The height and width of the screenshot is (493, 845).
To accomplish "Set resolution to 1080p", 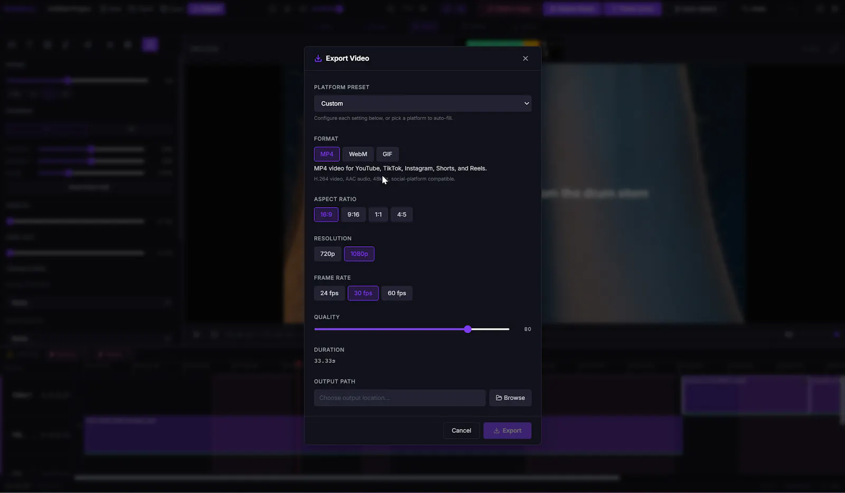I will 359,254.
